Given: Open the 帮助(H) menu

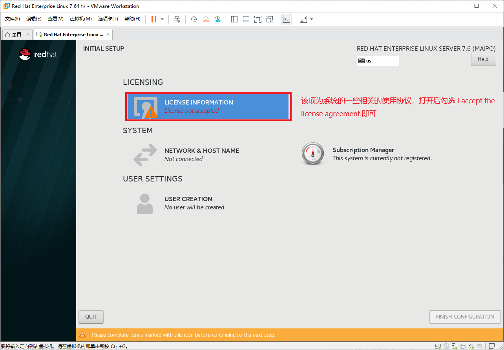Looking at the screenshot, I should point(132,19).
